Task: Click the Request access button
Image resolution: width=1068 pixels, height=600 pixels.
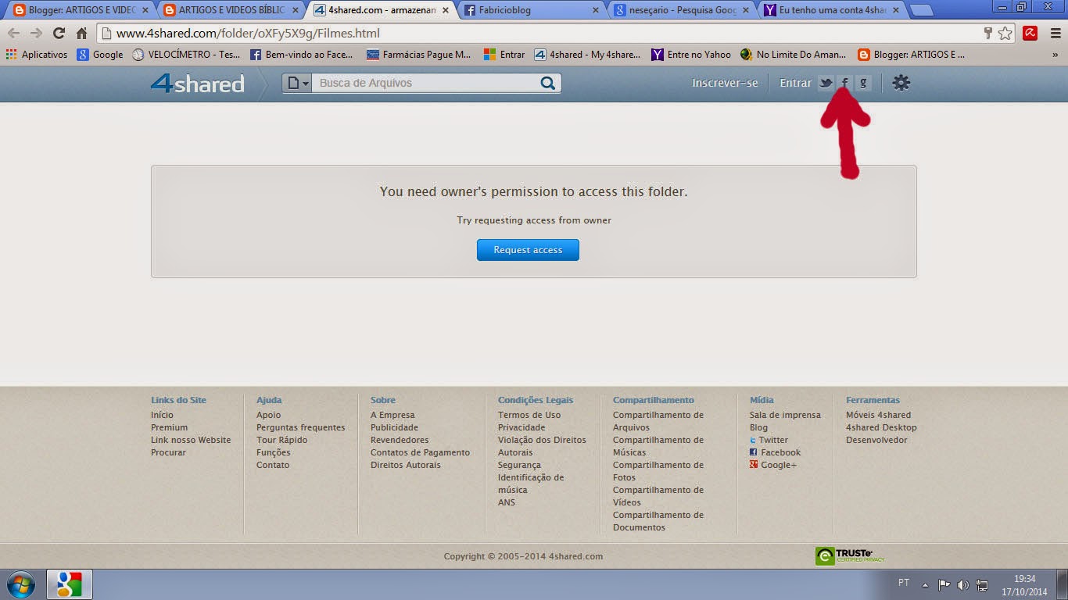Action: click(x=528, y=250)
